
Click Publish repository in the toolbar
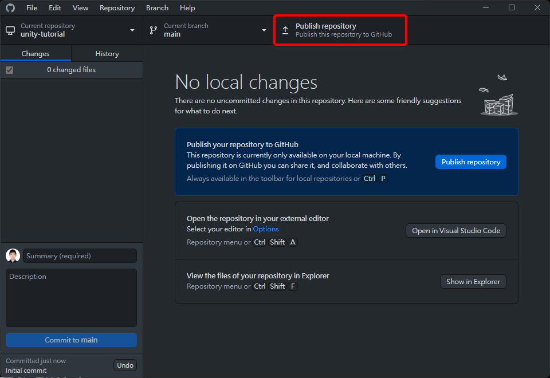[x=340, y=30]
